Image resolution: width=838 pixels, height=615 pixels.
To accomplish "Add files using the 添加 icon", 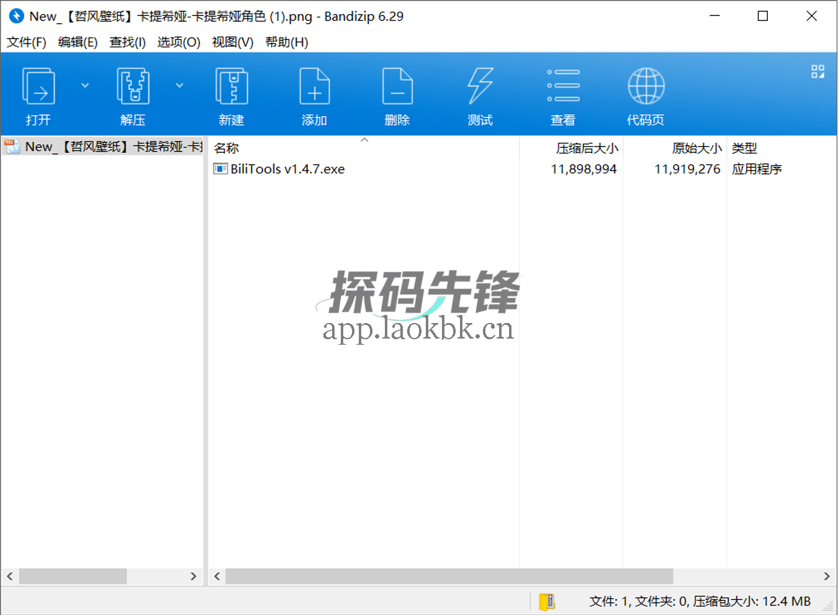I will coord(314,94).
